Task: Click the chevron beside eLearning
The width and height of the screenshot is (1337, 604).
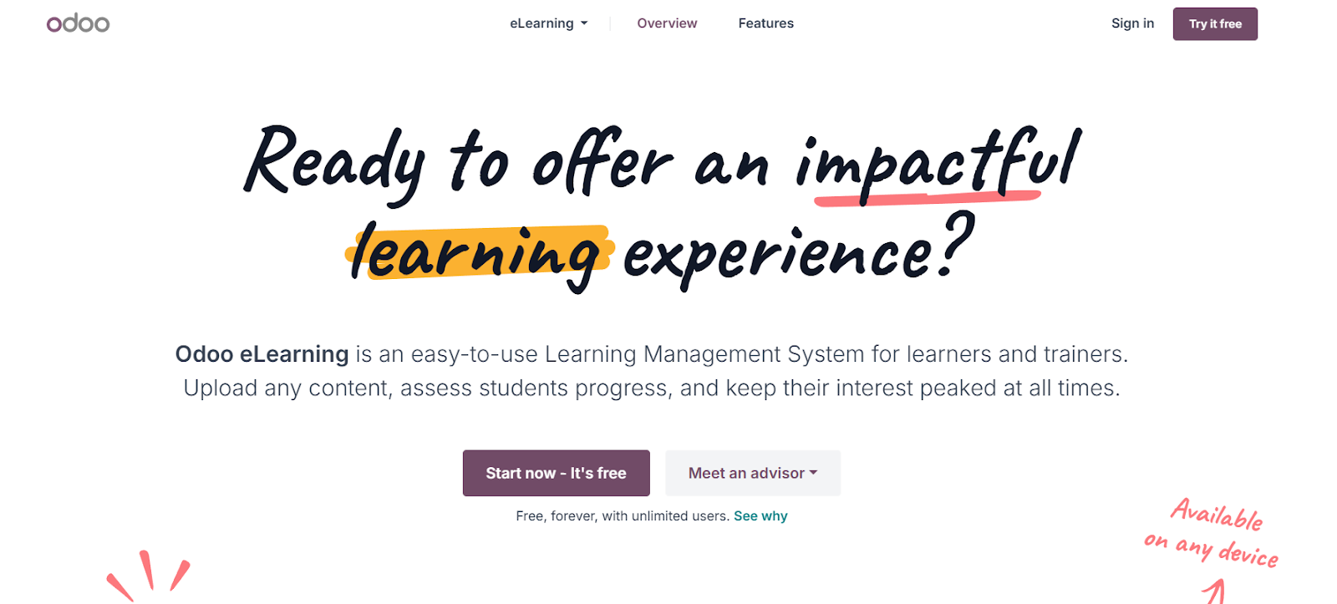Action: point(584,23)
